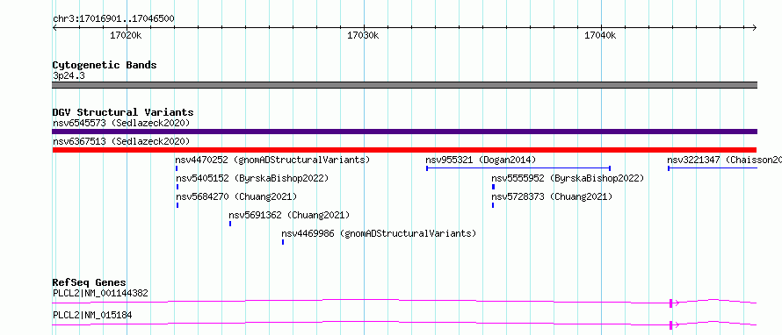The image size is (782, 335).
Task: Click the purple nsv6545573 variant bar
Action: [x=404, y=132]
